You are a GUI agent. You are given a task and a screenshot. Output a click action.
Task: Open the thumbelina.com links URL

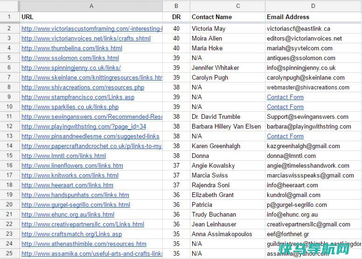click(72, 48)
